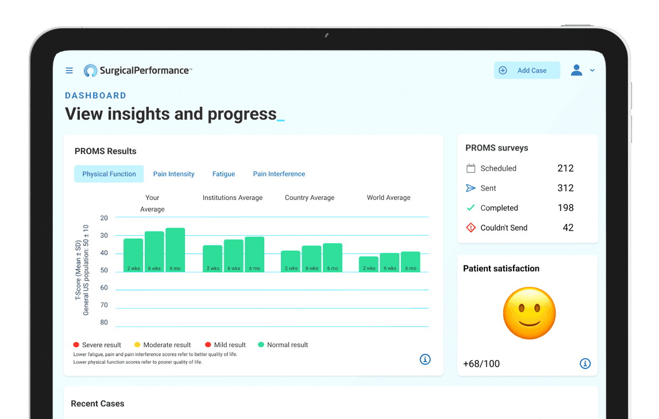Click the Mild result legend label
The image size is (659, 419).
(230, 345)
